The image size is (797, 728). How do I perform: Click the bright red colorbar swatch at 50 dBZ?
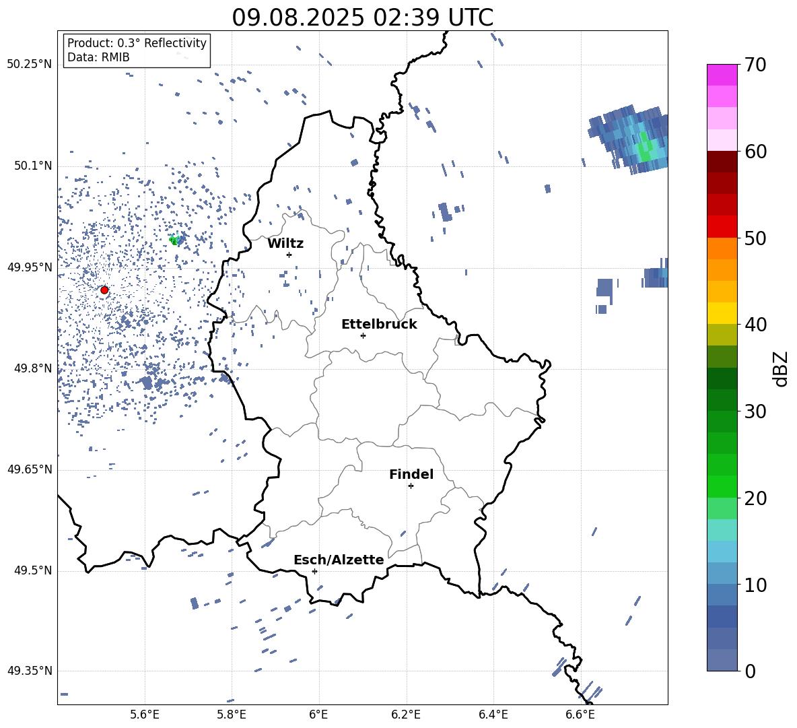722,227
